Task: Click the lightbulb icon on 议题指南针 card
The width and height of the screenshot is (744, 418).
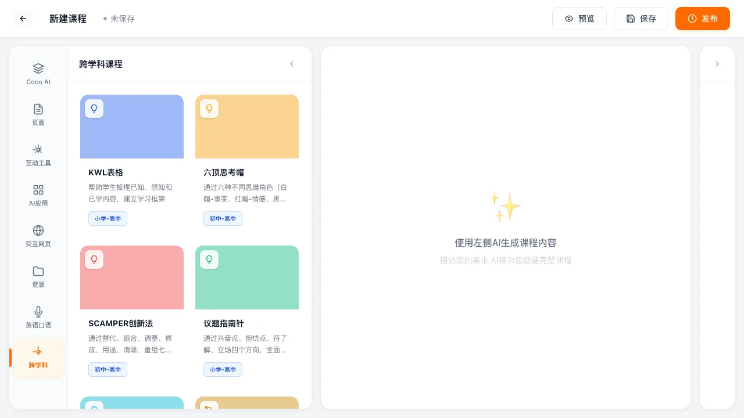Action: pyautogui.click(x=209, y=260)
